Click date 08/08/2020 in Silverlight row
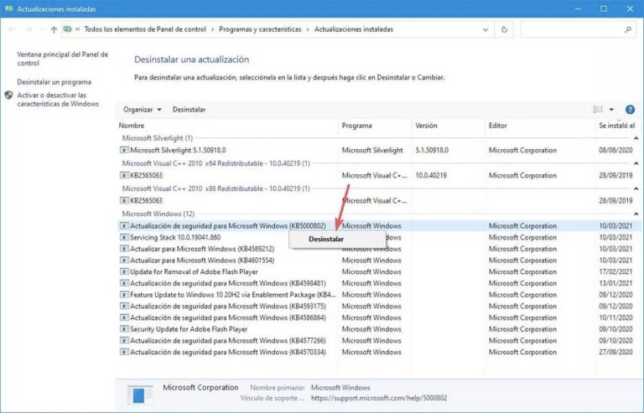The height and width of the screenshot is (413, 644). coord(615,150)
